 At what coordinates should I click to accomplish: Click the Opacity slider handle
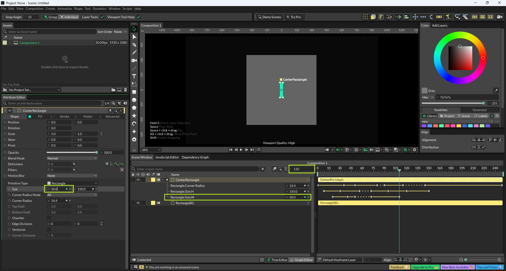[96, 153]
